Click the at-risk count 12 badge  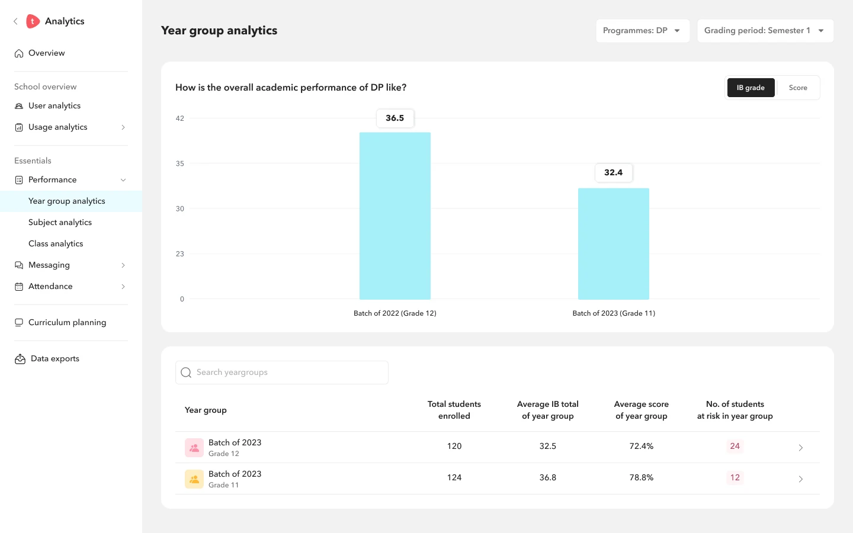point(735,477)
